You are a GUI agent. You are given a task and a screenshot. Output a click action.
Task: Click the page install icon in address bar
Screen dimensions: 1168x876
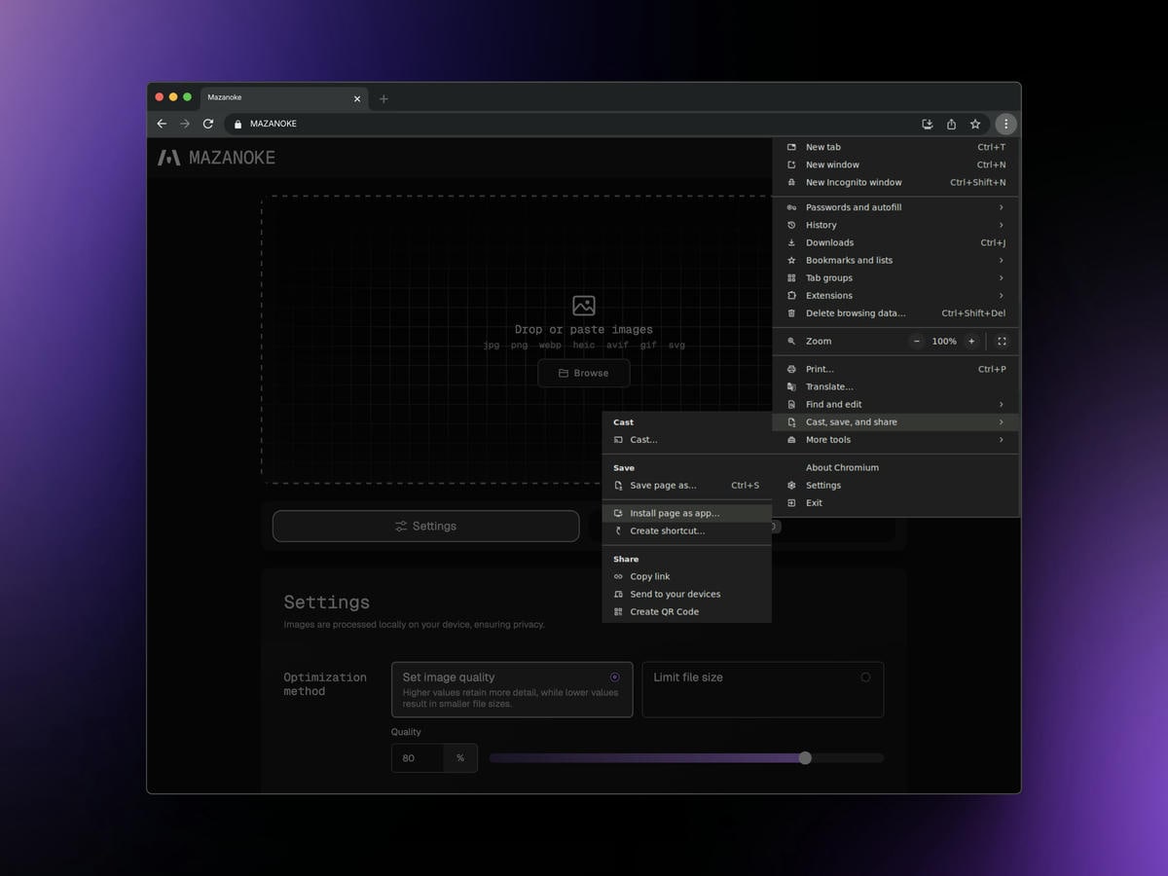(927, 124)
